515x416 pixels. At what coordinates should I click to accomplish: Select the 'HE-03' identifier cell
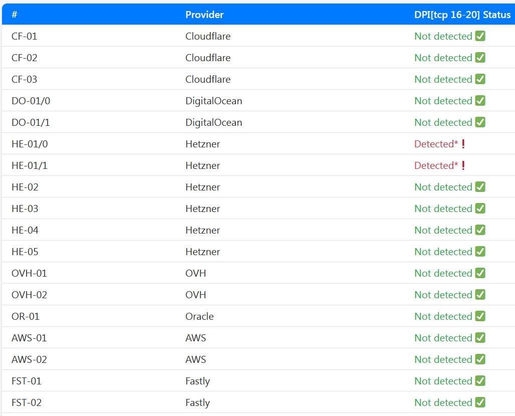tap(25, 209)
